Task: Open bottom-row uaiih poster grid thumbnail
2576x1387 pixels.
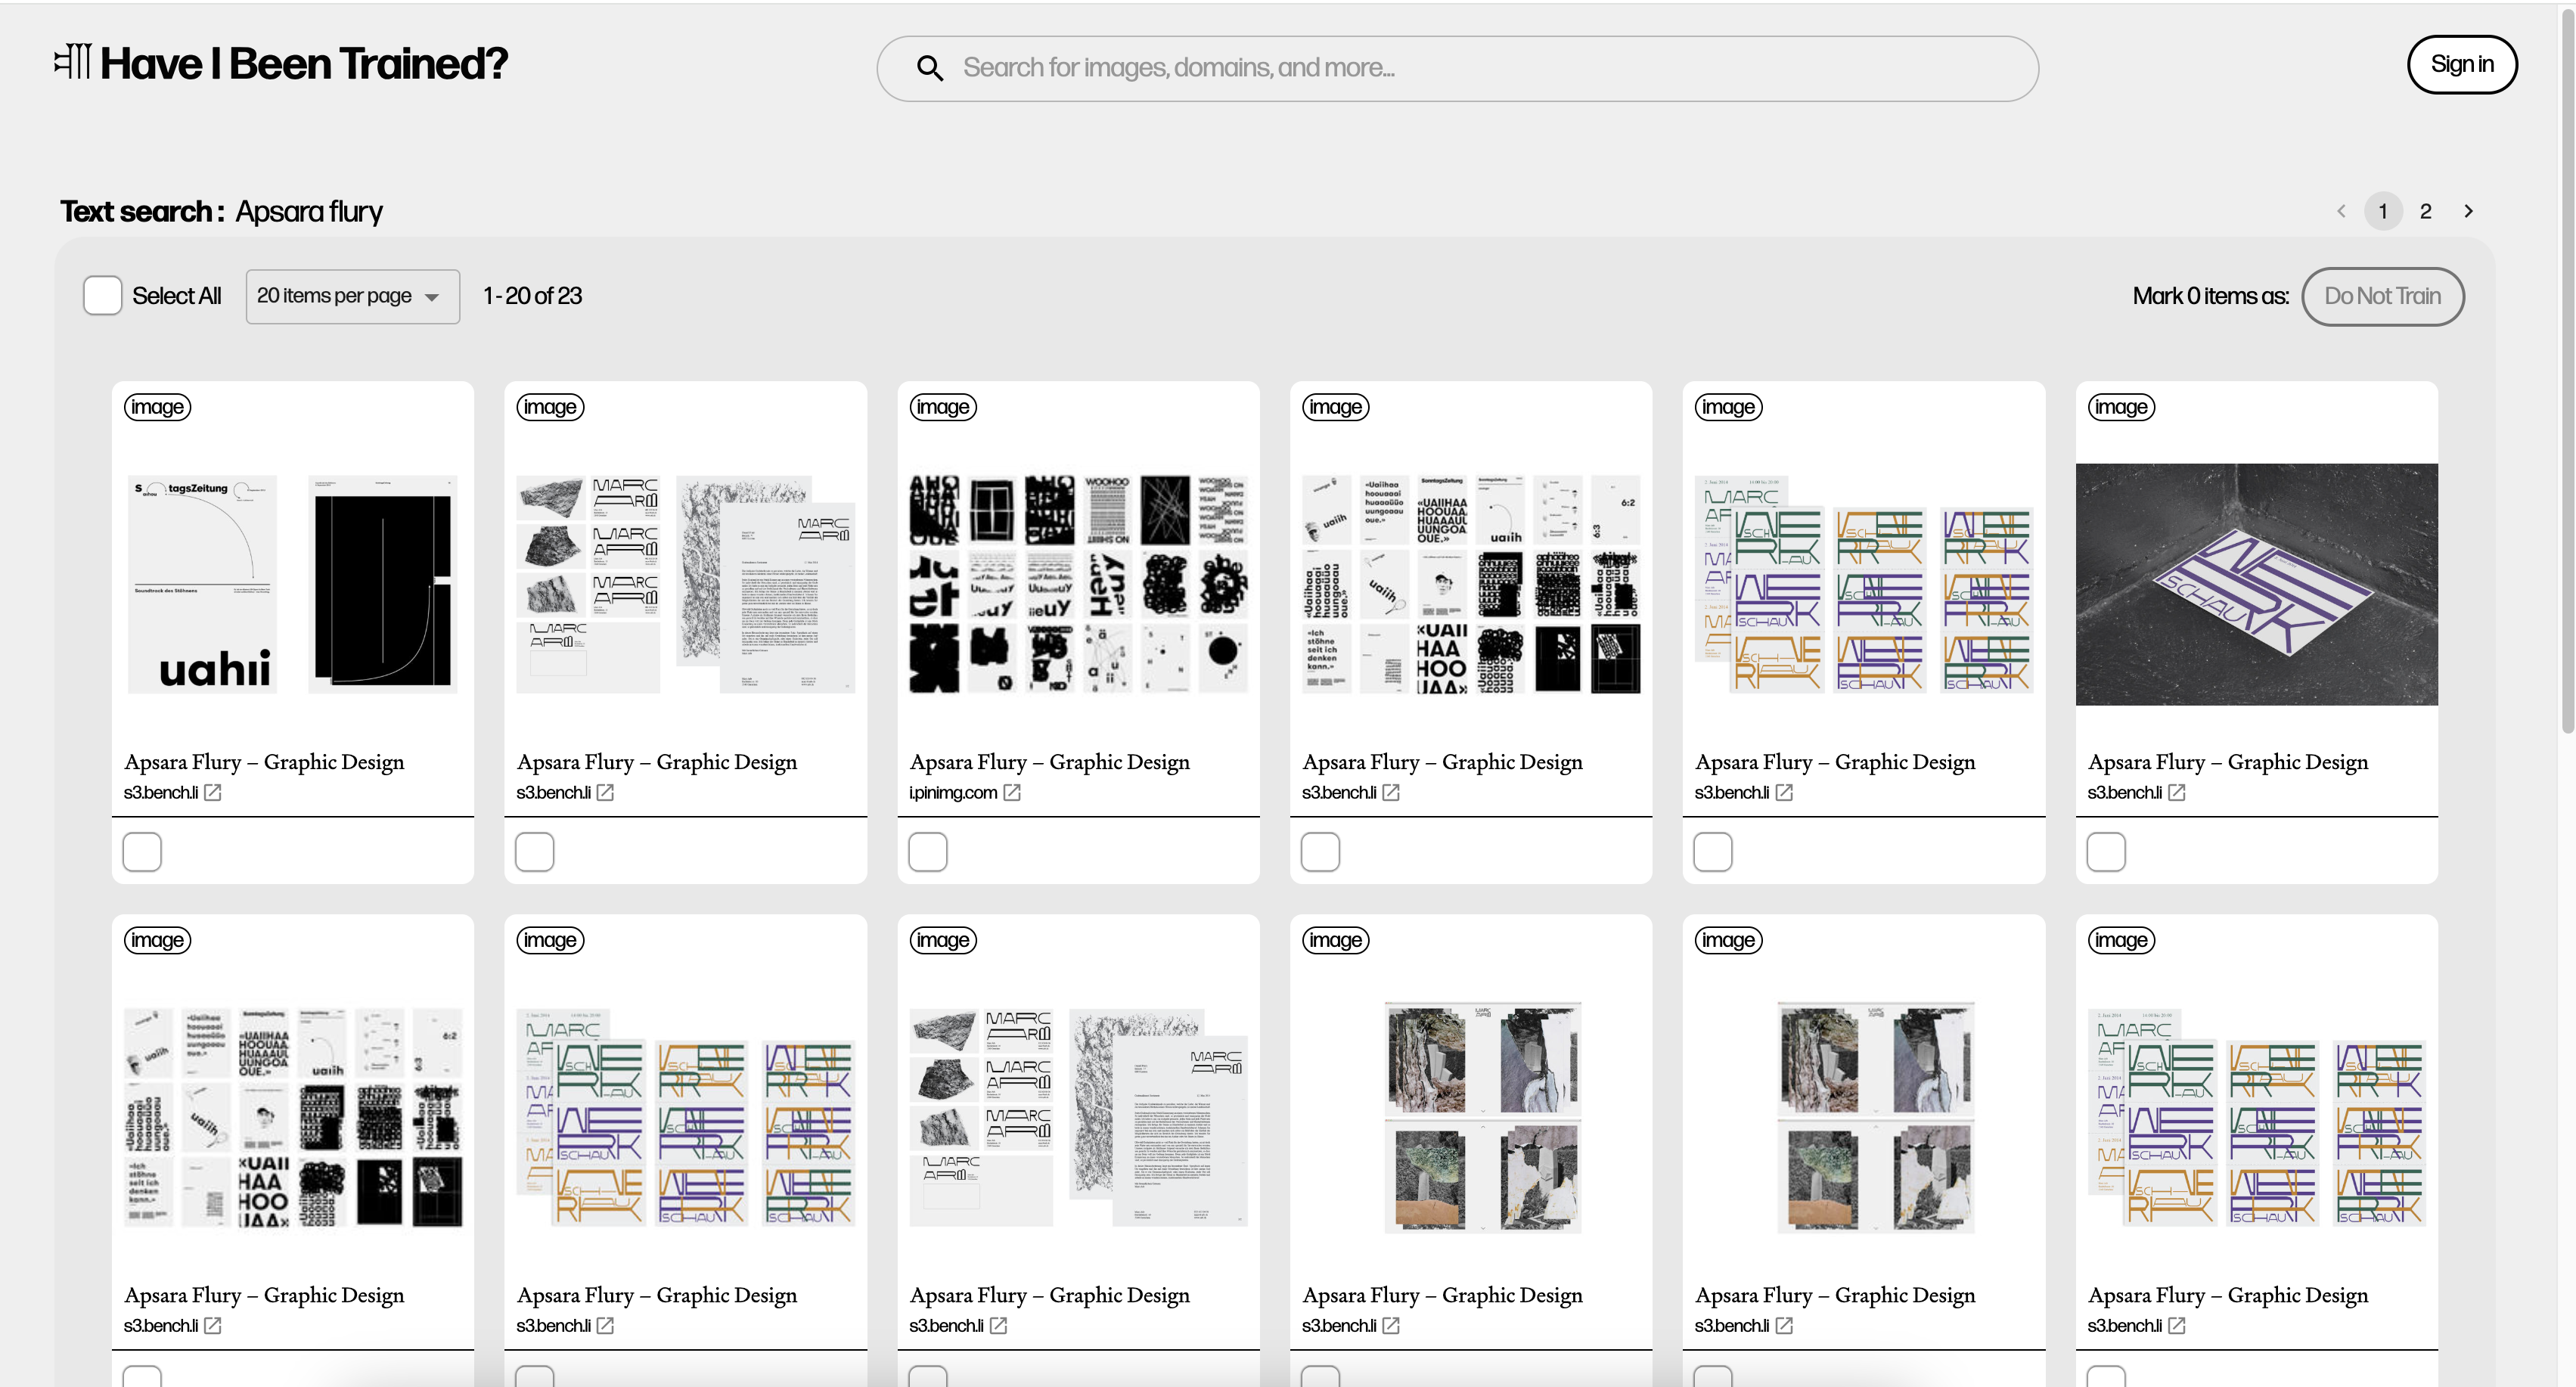Action: (x=292, y=1117)
